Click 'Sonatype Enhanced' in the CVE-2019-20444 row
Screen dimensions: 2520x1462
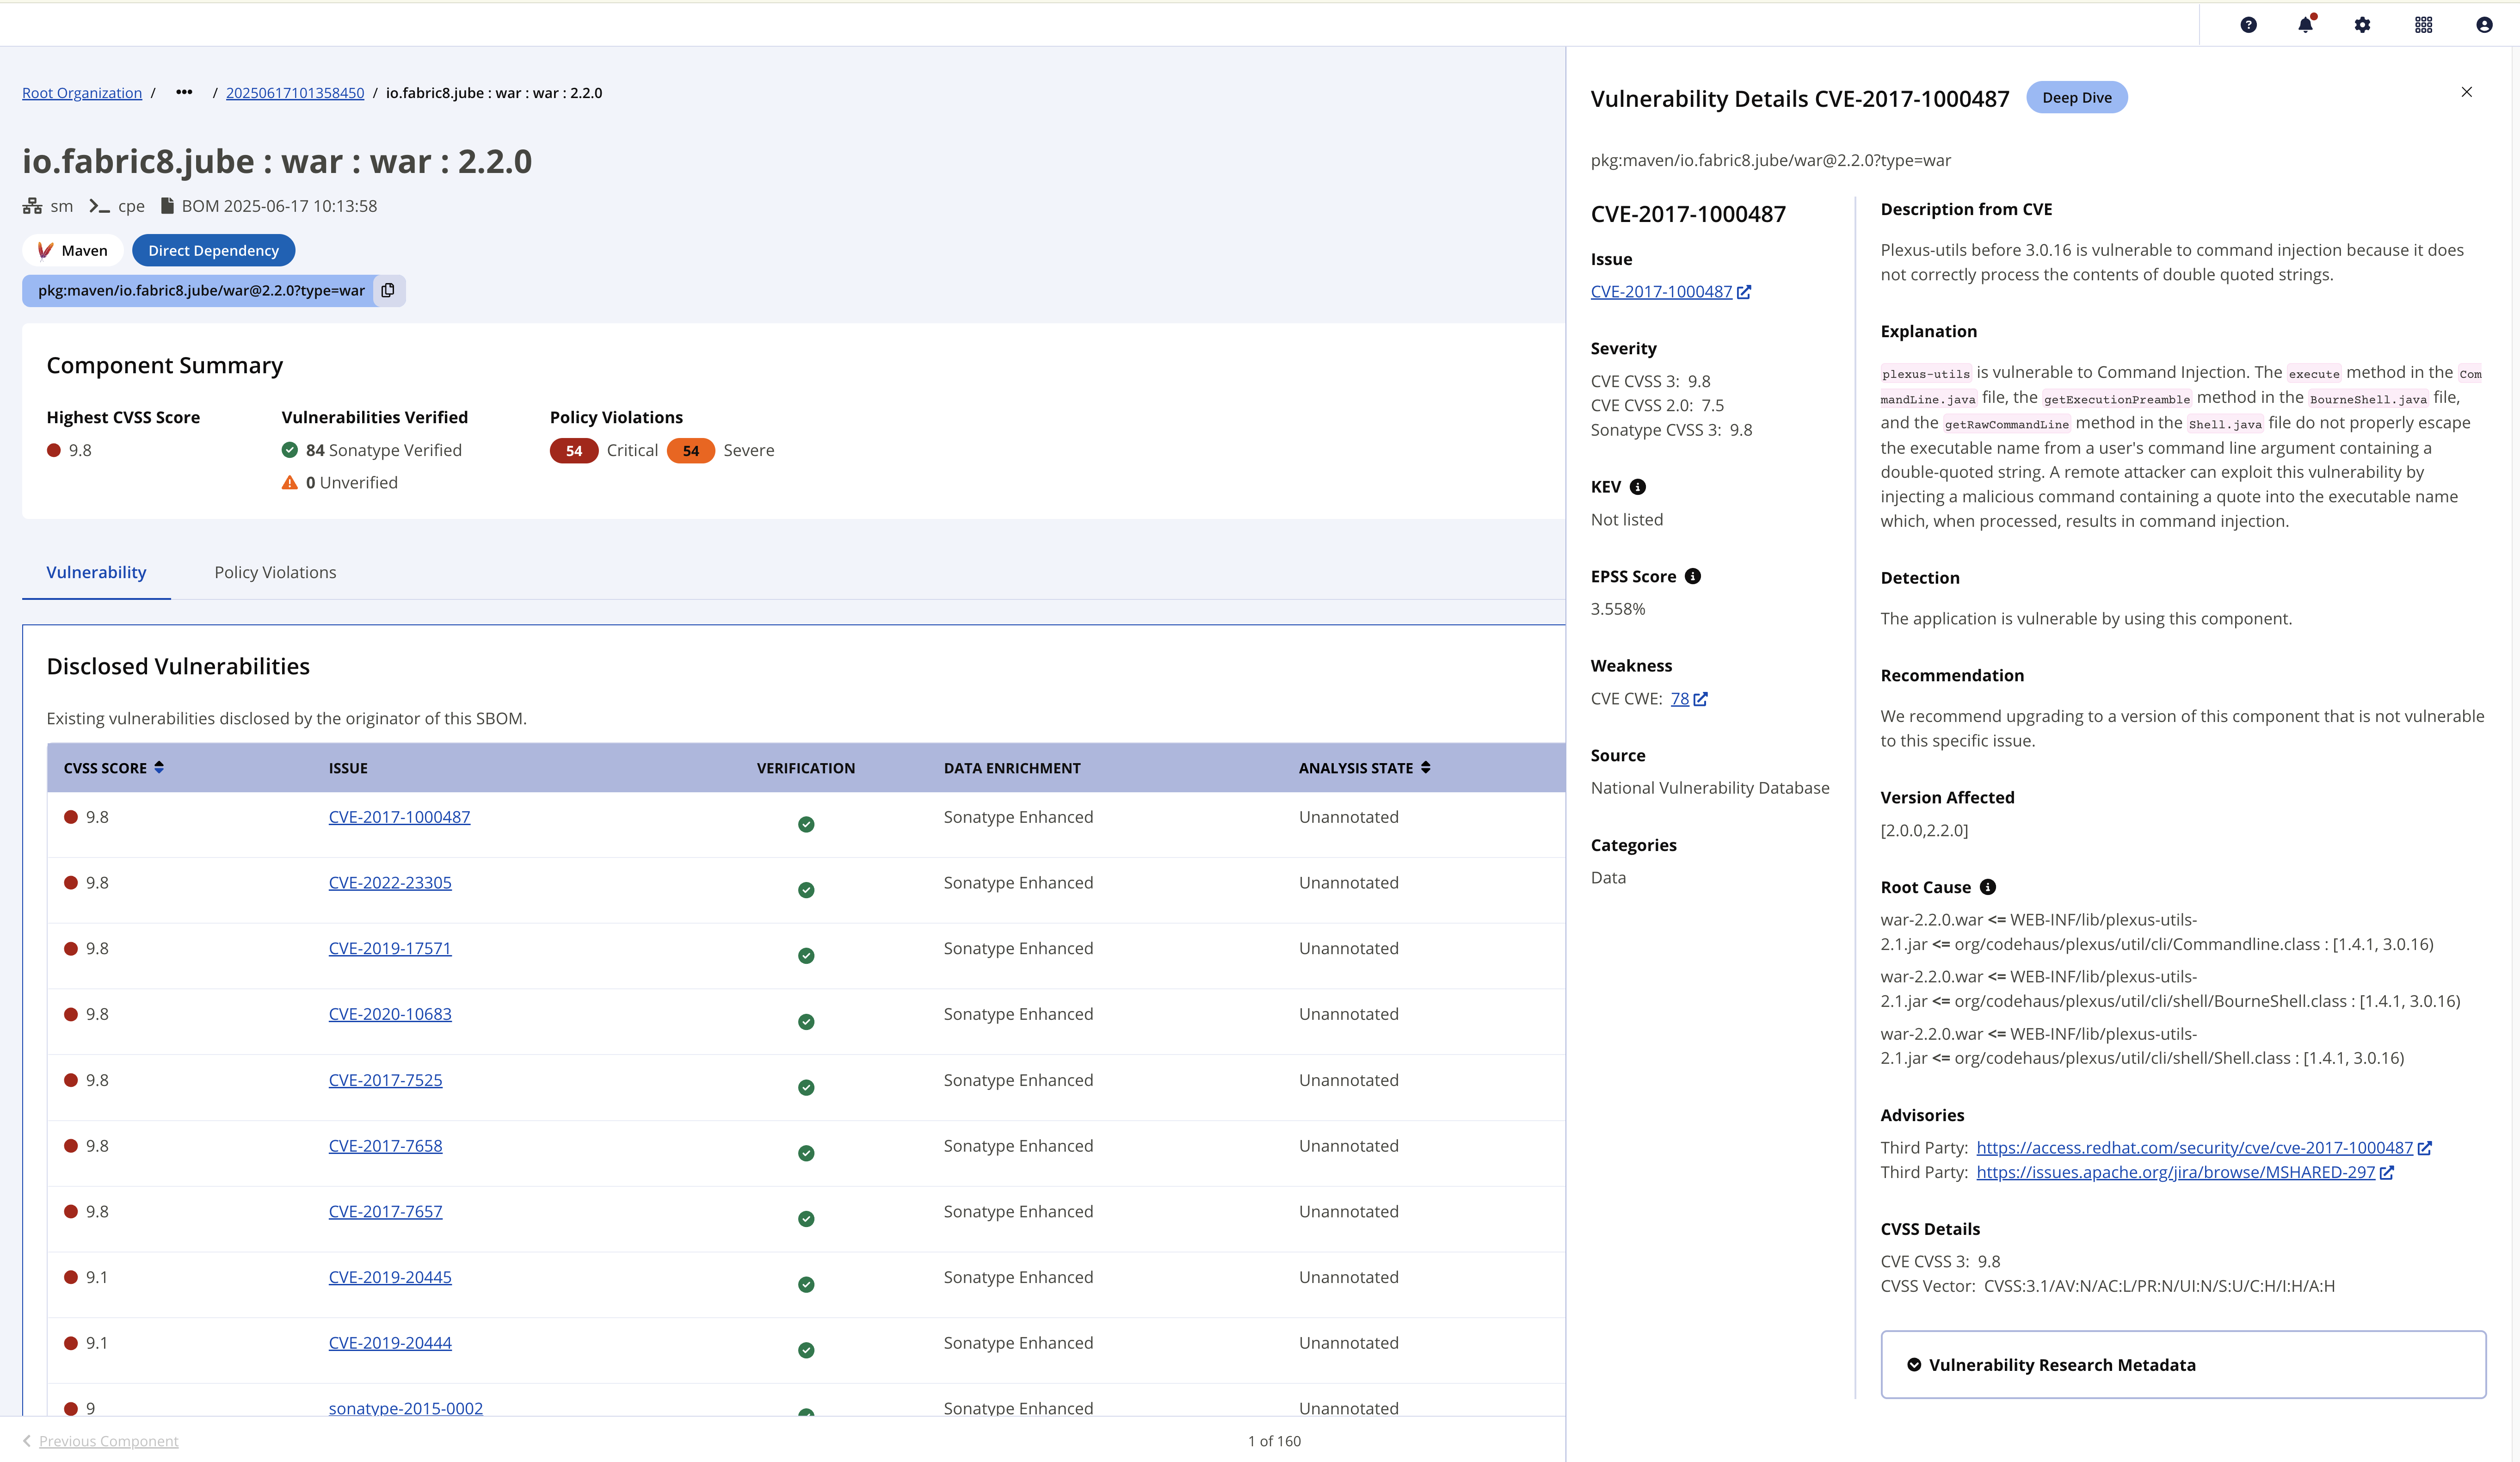point(1018,1343)
